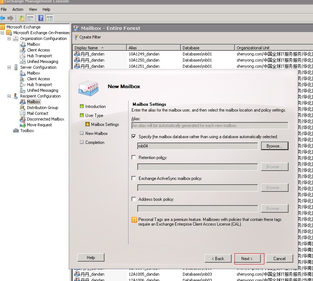The width and height of the screenshot is (313, 281).
Task: Enable the Address book policy checkbox
Action: tap(134, 199)
